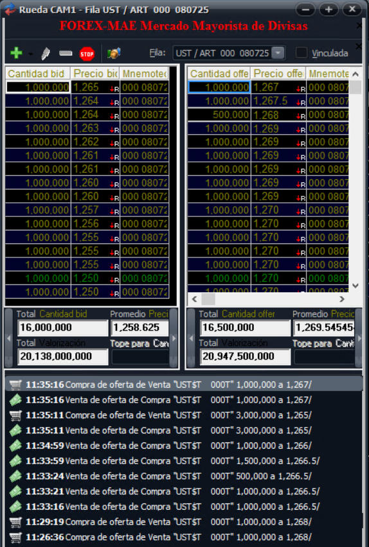
Task: Click bid Total Valorización field 20,138,000,000
Action: click(62, 356)
